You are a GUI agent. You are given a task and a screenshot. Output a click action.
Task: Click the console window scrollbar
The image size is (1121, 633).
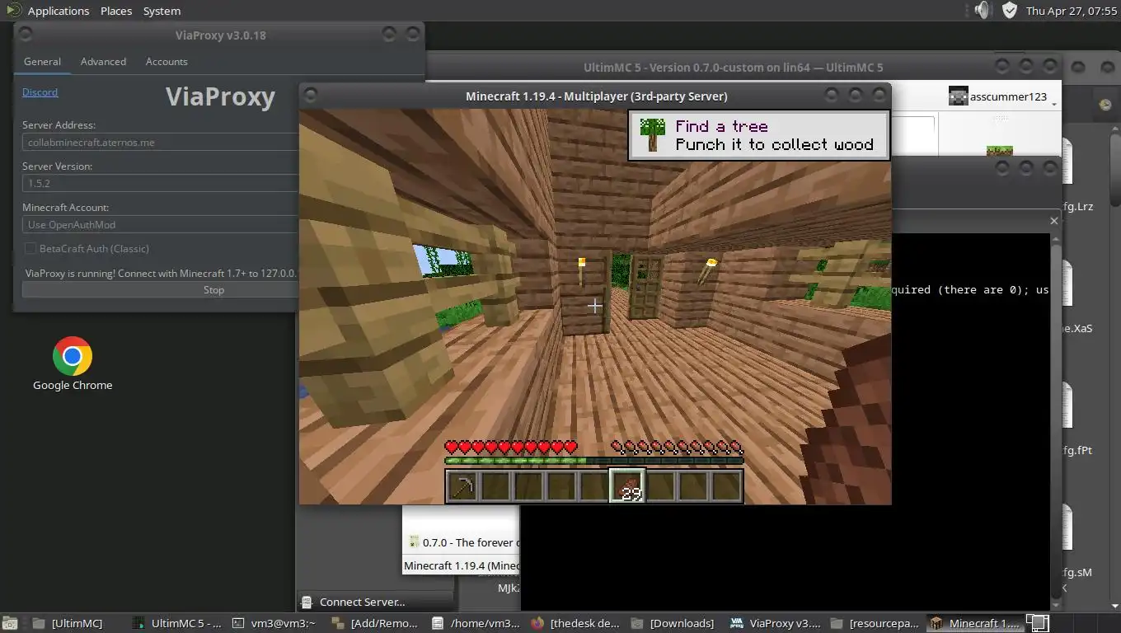click(x=1057, y=420)
